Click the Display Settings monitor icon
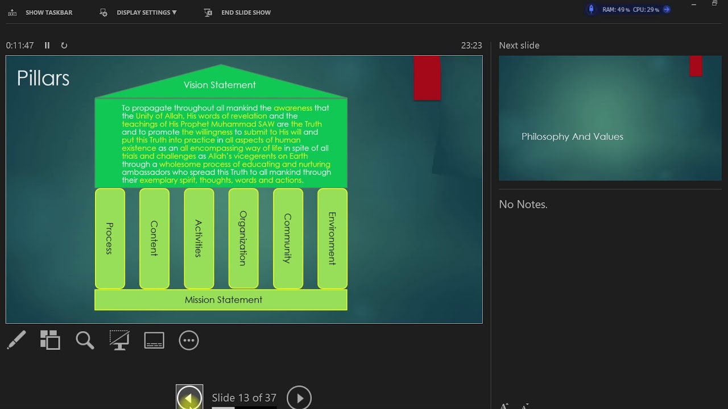This screenshot has height=409, width=728. [104, 12]
